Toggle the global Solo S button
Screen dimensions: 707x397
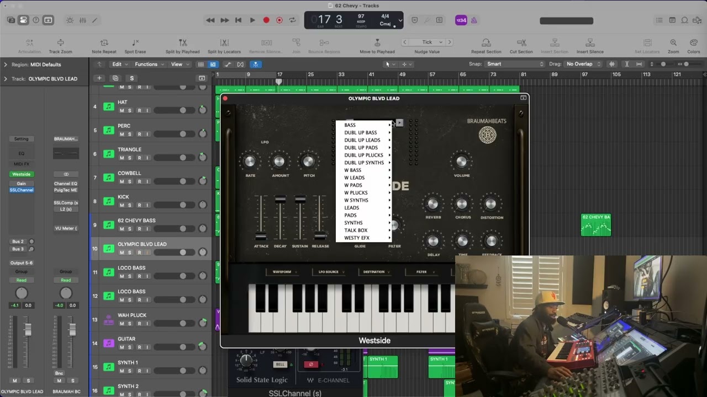point(131,78)
